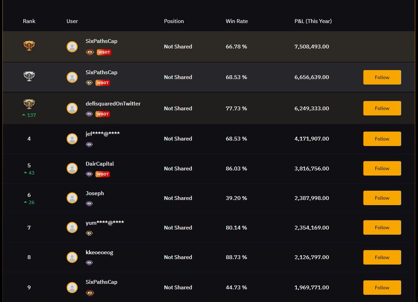Click the bronze rank-3 trophy icon
This screenshot has width=418, height=302.
point(29,104)
